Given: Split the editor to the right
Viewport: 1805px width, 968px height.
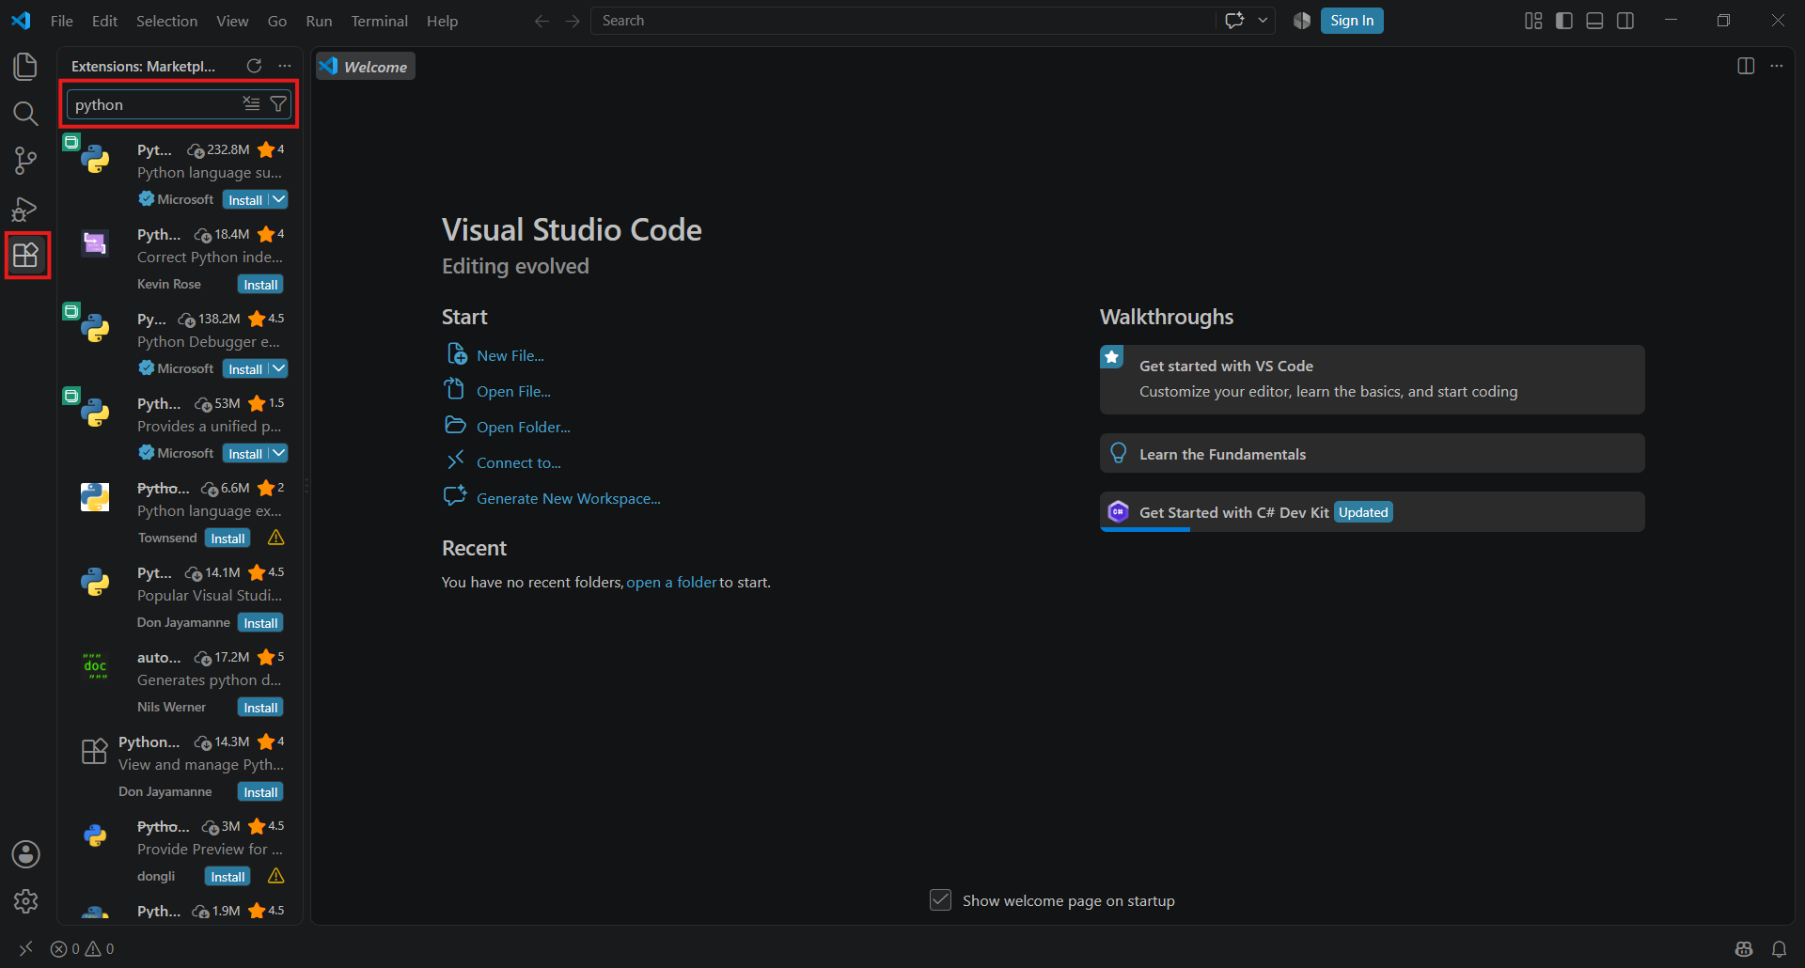Looking at the screenshot, I should coord(1746,66).
